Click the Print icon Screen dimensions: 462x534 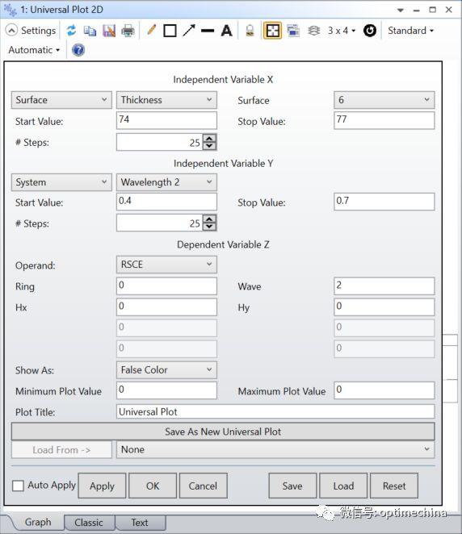click(x=128, y=31)
